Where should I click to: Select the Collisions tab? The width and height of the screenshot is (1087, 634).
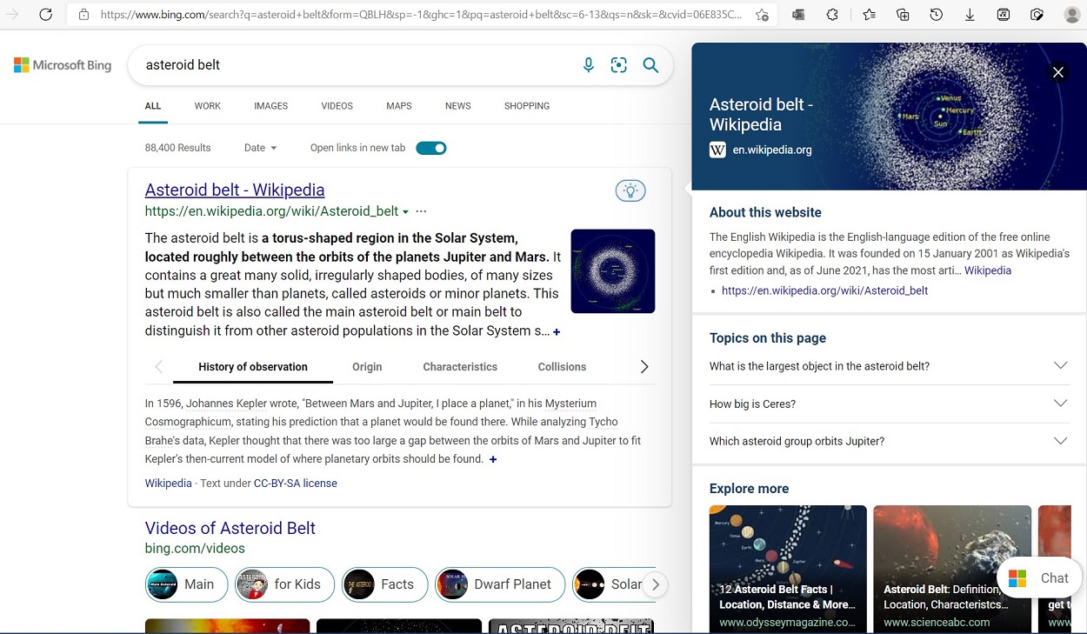pos(562,367)
